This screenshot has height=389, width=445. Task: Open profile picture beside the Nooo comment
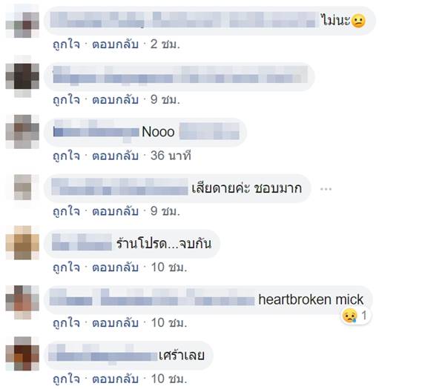(x=22, y=132)
